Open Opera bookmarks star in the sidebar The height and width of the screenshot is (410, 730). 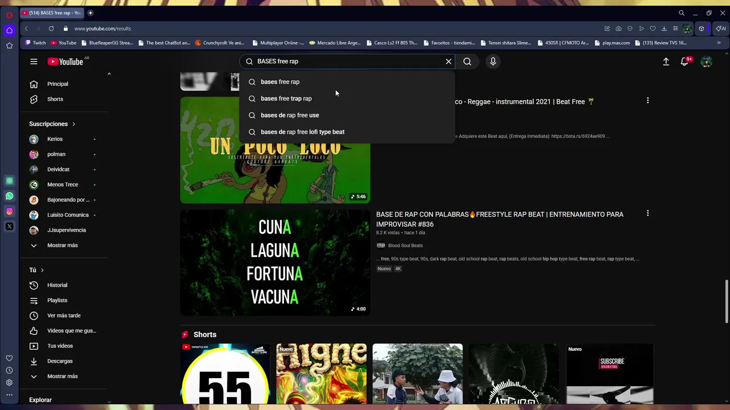[9, 46]
